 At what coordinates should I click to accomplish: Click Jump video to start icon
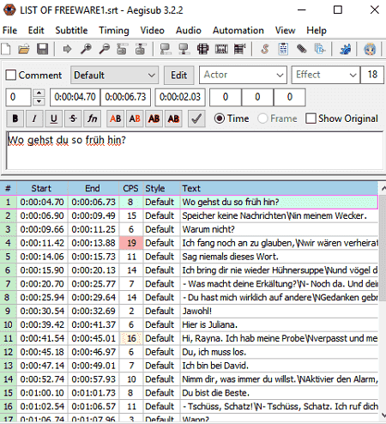(x=122, y=49)
